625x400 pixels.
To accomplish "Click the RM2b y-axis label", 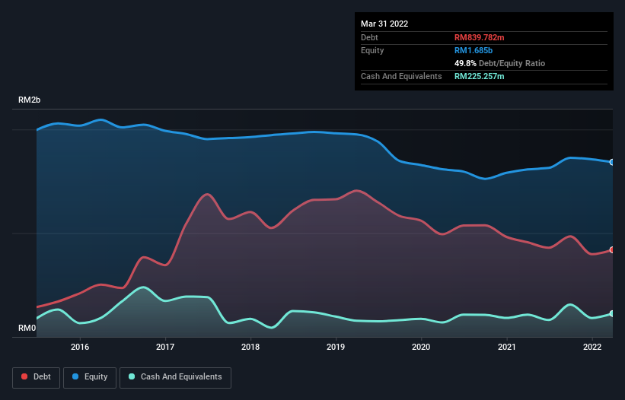I will pos(29,100).
